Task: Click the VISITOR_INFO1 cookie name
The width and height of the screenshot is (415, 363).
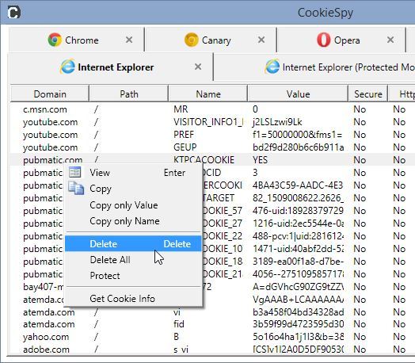Action: coord(208,122)
